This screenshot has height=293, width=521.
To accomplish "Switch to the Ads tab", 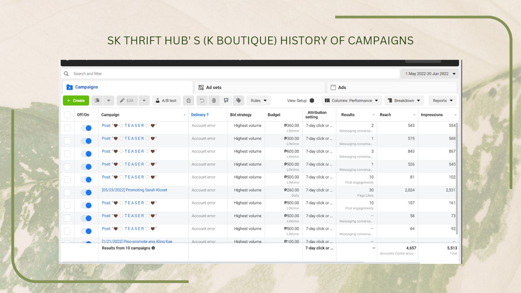I will tap(392, 87).
